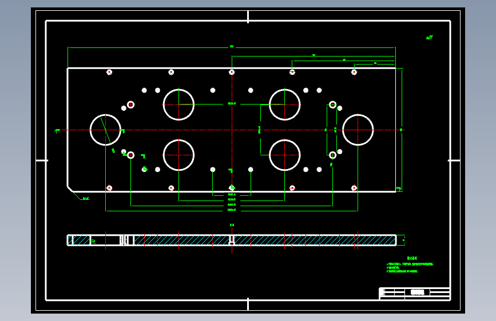Select the overall width dimension text at the top
Image resolution: width=496 pixels, height=321 pixels.
232,46
